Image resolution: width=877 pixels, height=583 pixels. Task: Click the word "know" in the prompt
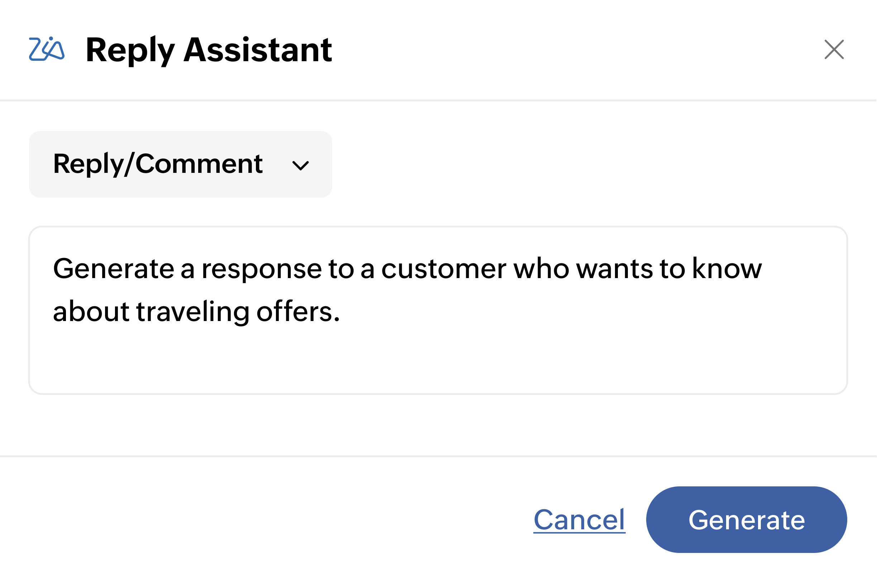point(727,268)
